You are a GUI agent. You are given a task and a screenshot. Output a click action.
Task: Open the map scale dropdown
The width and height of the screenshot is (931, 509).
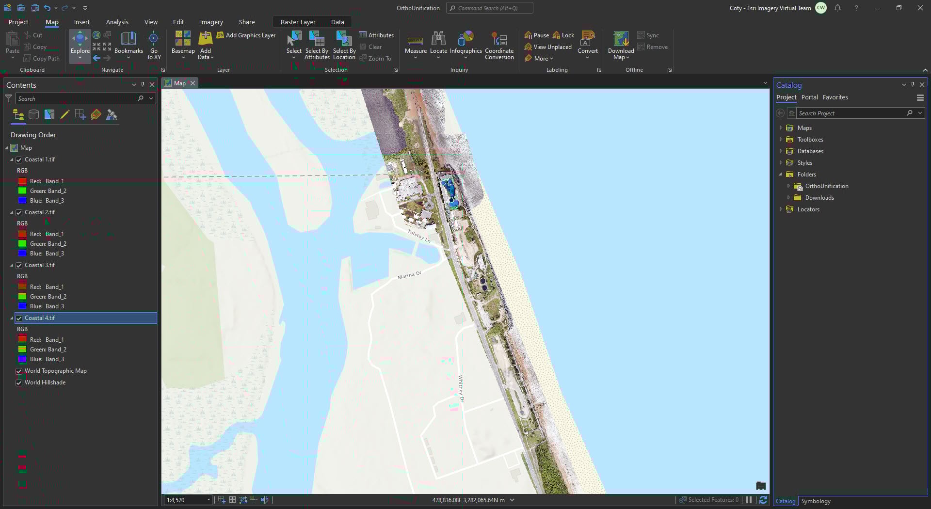tap(209, 500)
